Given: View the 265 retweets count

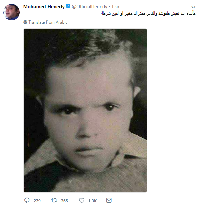Looking at the screenshot, I should (64, 201).
